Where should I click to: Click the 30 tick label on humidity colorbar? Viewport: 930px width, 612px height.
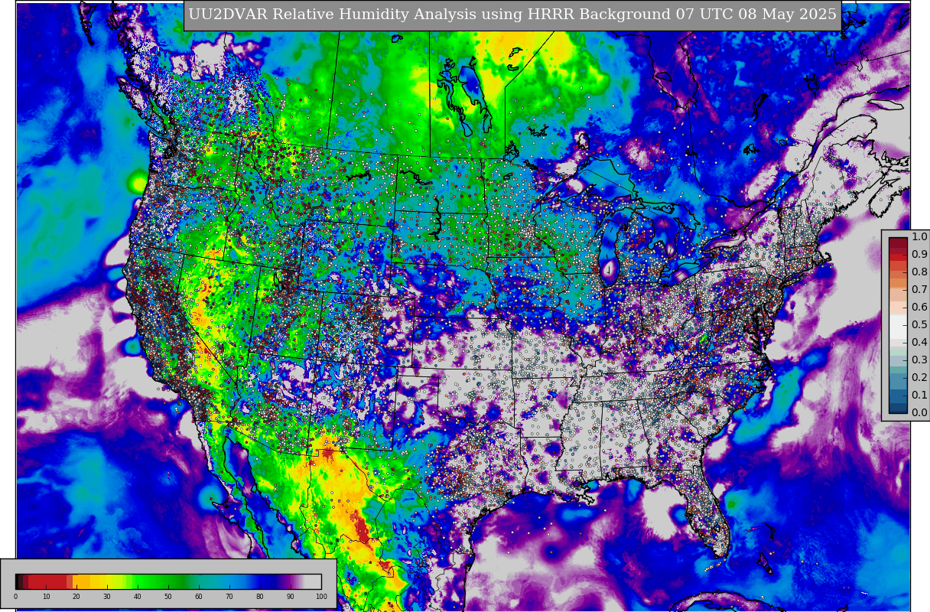tap(107, 597)
